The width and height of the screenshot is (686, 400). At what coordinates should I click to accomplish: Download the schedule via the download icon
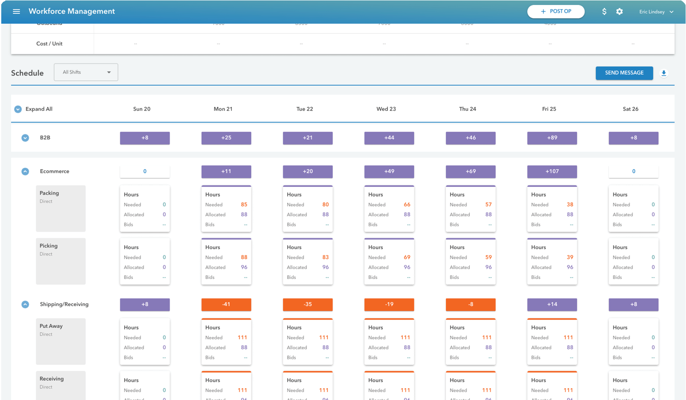coord(664,73)
